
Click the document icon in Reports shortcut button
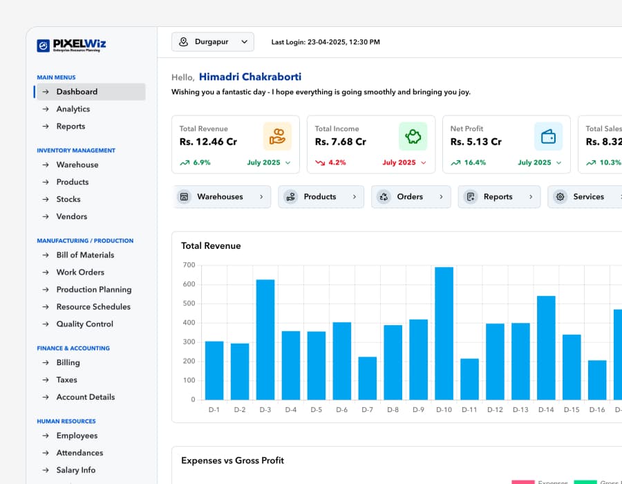click(x=471, y=197)
